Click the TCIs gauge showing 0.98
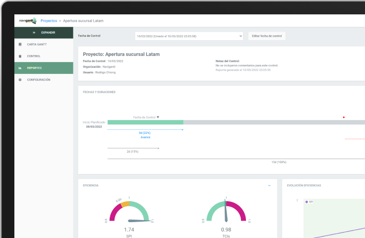365x238 pixels. pos(226,213)
